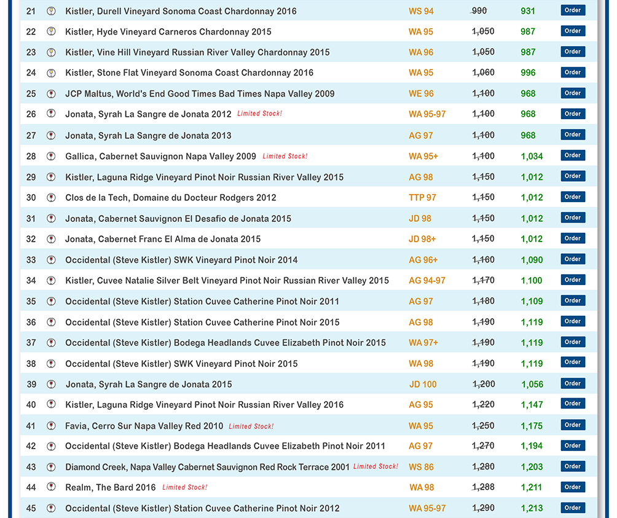Click Order on the Jonata Syrah 2013 row

pos(573,135)
